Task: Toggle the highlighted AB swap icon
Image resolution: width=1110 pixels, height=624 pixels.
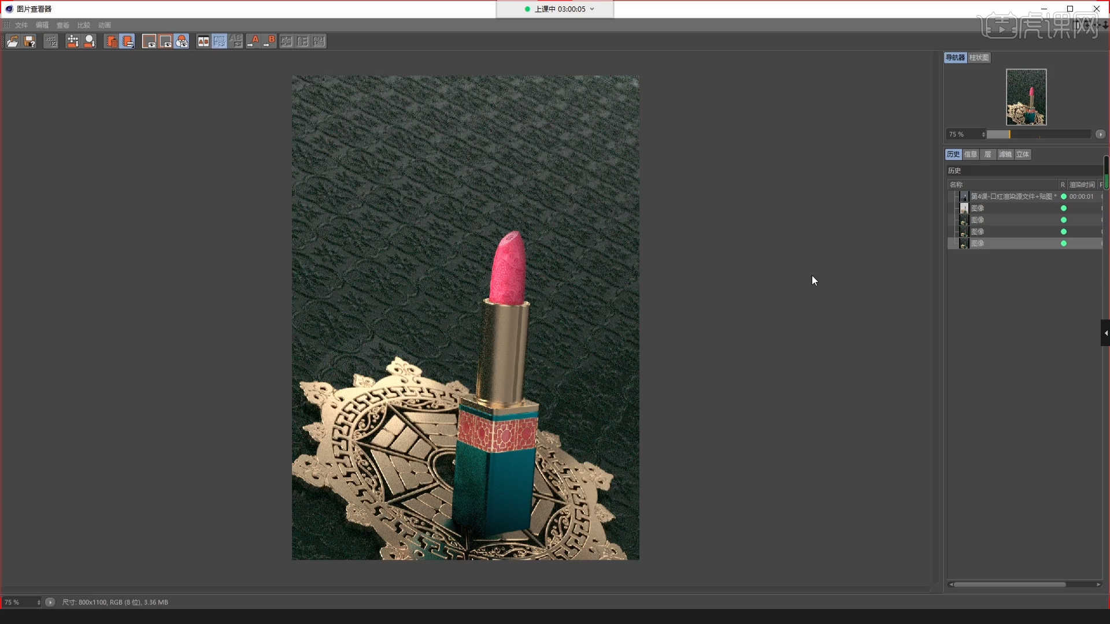Action: pyautogui.click(x=219, y=41)
